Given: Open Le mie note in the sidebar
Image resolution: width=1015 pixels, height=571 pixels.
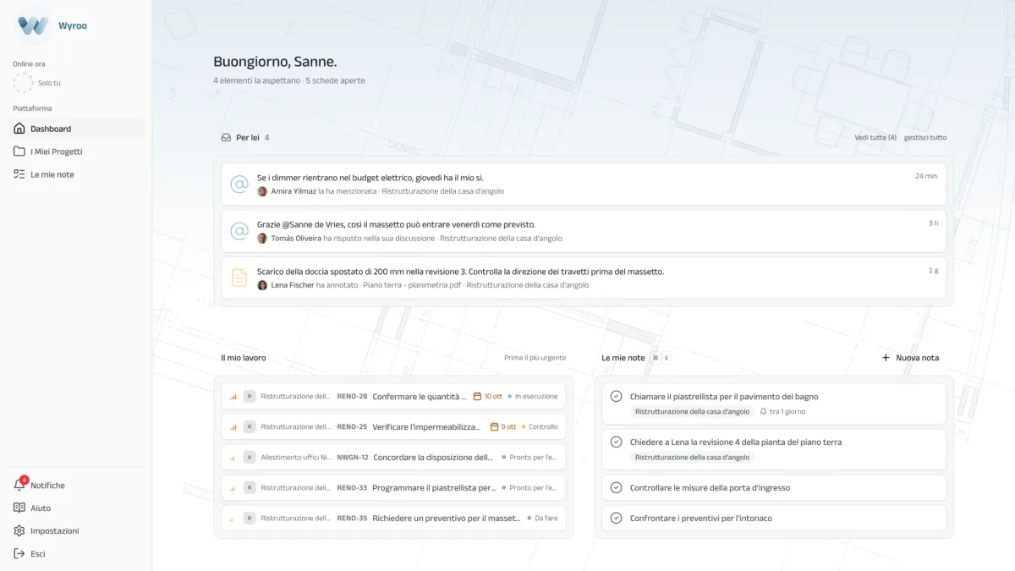Looking at the screenshot, I should (76, 174).
